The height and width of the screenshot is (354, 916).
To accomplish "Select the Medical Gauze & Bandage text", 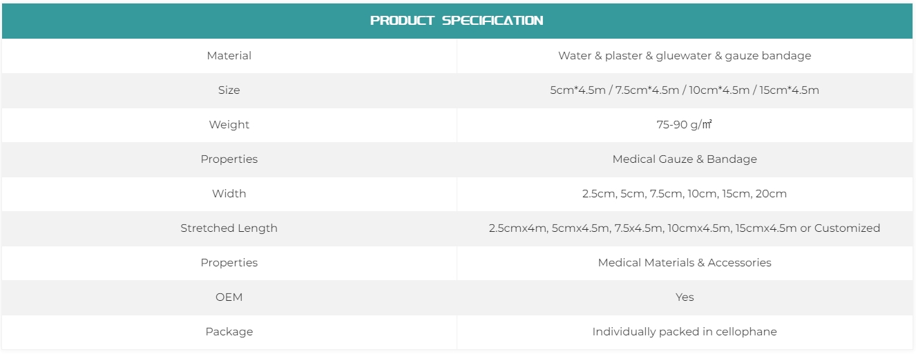I will [x=684, y=159].
